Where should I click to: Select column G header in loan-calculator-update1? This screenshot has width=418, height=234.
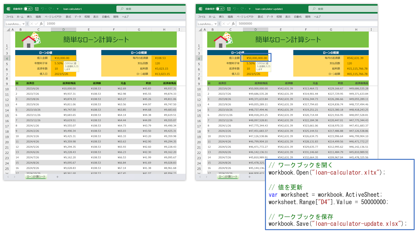point(331,30)
